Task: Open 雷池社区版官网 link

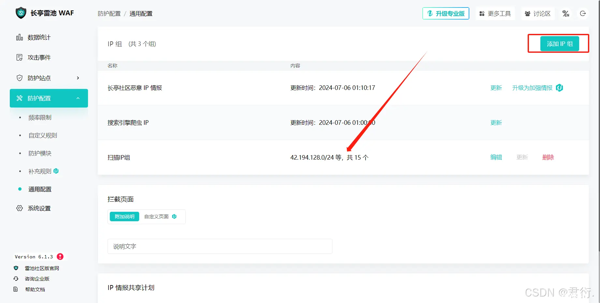Action: coord(42,268)
